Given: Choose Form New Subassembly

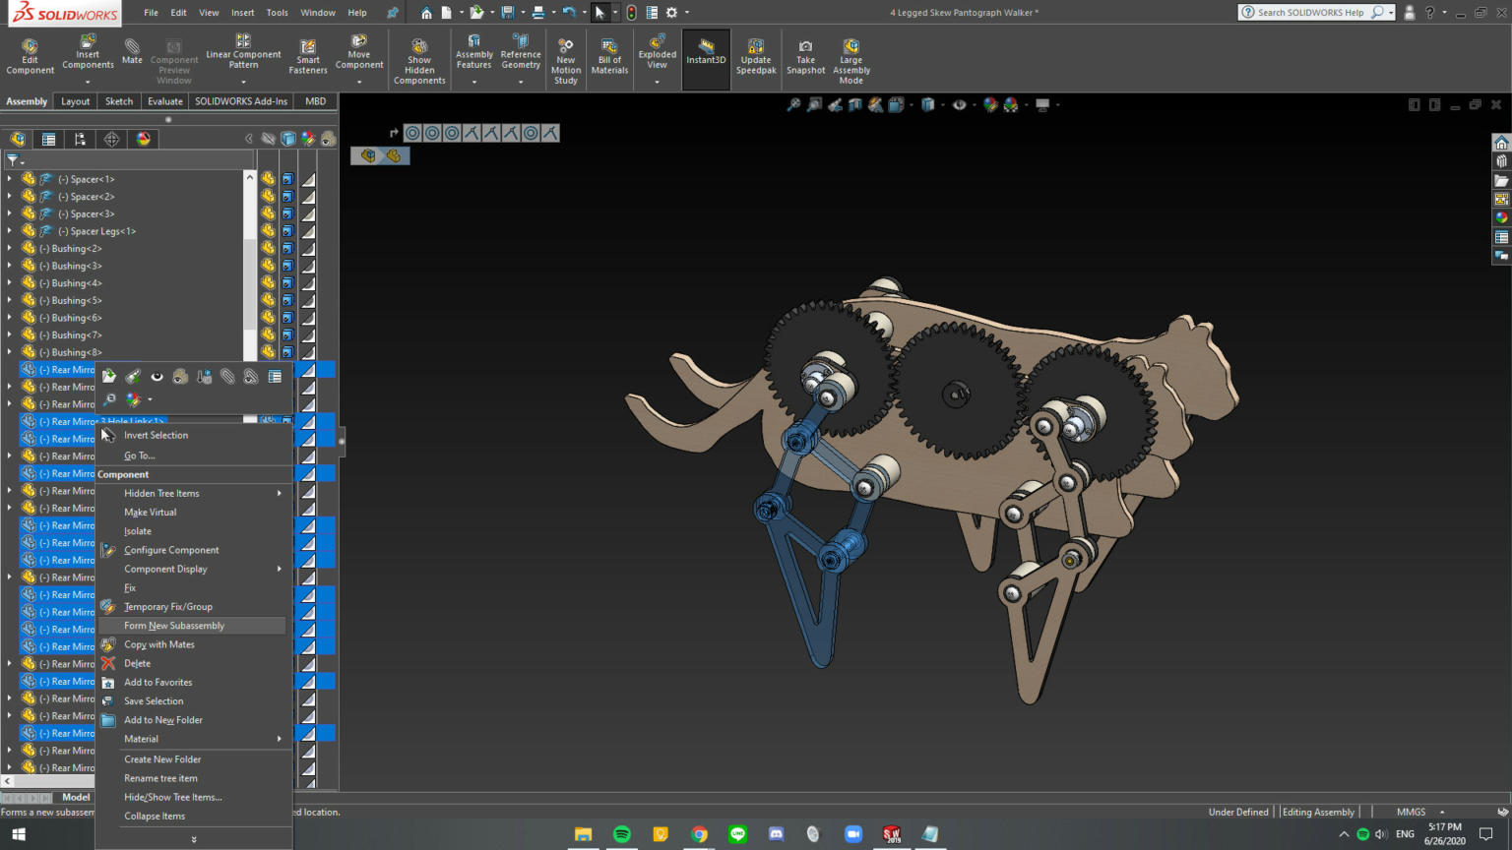Looking at the screenshot, I should [193, 626].
